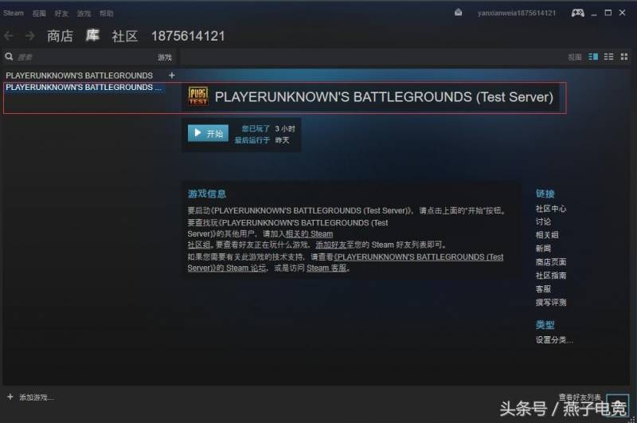This screenshot has width=637, height=423.
Task: Open the 帮助 menu
Action: click(106, 14)
